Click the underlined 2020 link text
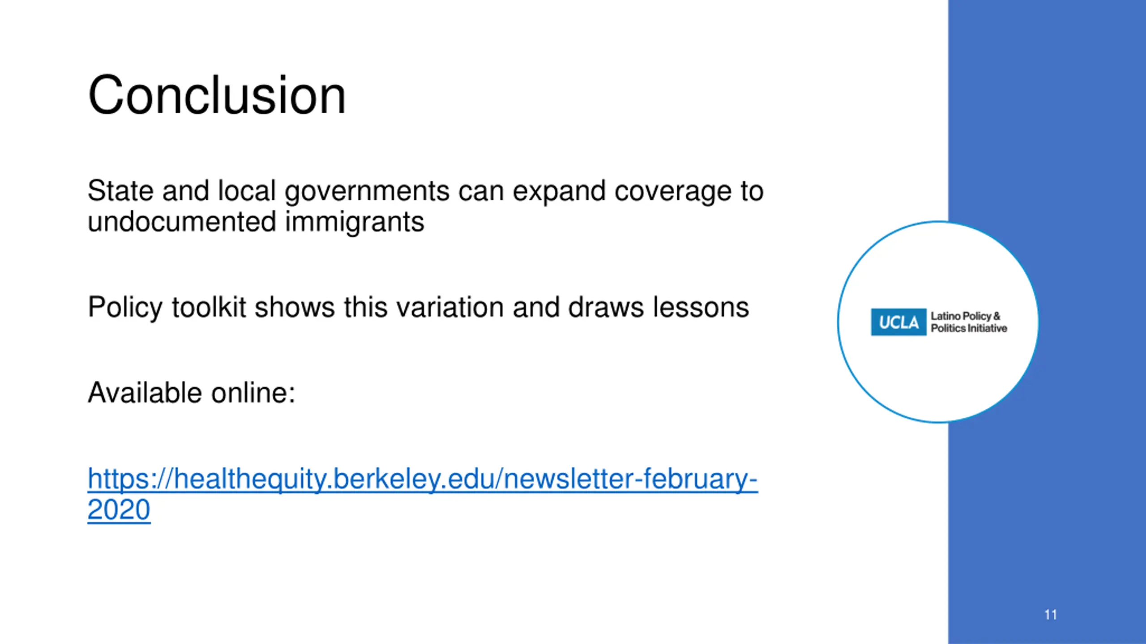The image size is (1146, 644). (x=119, y=509)
